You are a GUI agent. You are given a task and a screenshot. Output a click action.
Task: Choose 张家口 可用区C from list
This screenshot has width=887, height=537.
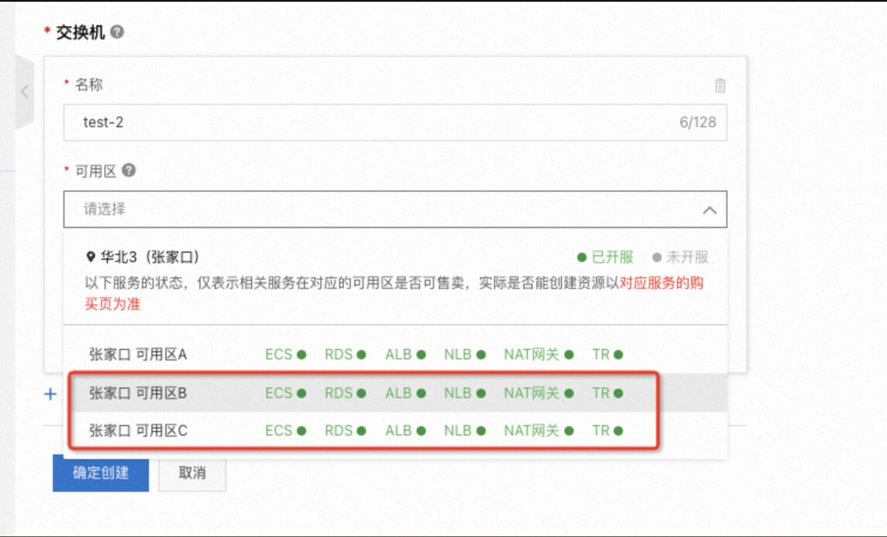138,431
